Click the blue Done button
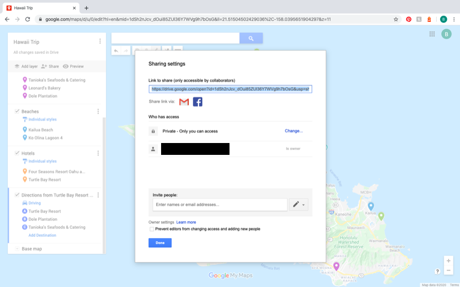The height and width of the screenshot is (287, 460). (x=160, y=243)
